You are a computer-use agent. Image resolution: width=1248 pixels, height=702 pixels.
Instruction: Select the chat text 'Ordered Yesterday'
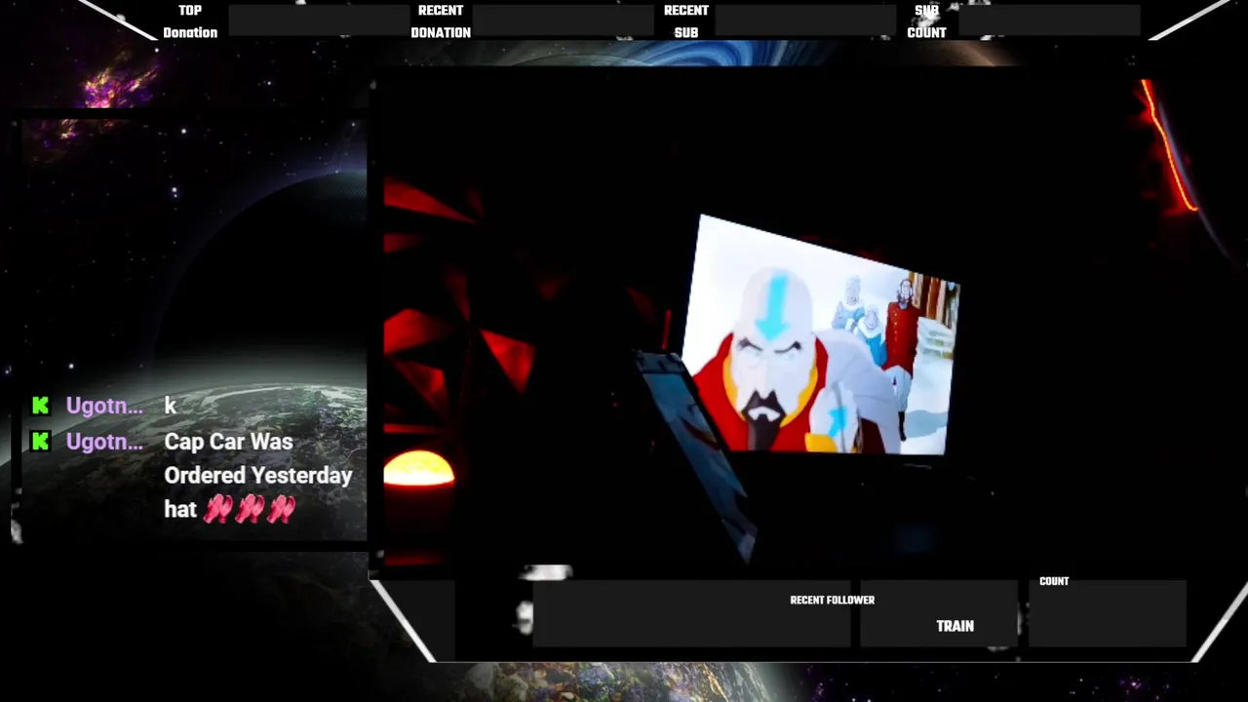(x=258, y=476)
